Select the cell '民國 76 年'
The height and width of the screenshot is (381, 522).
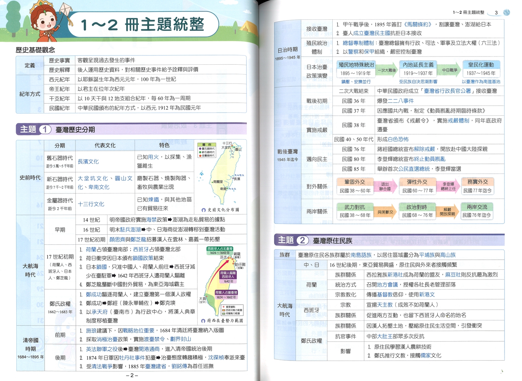pos(353,149)
